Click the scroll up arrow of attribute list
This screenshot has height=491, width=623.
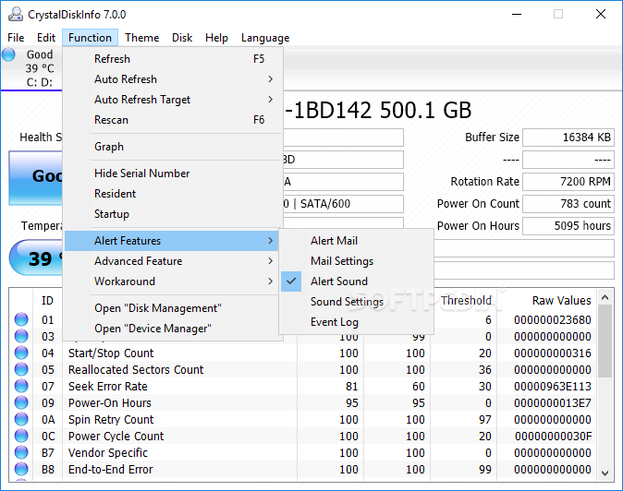pos(605,297)
